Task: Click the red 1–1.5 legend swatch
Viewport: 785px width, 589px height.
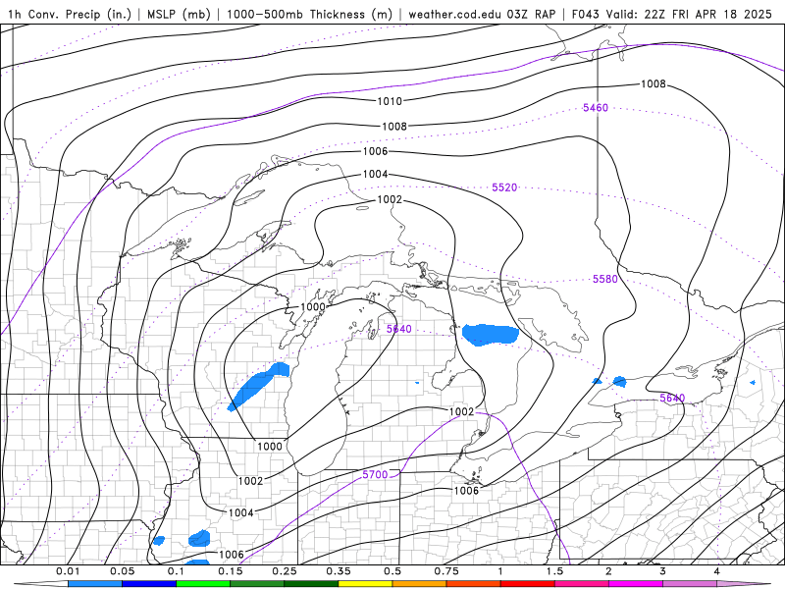Action: pos(528,584)
